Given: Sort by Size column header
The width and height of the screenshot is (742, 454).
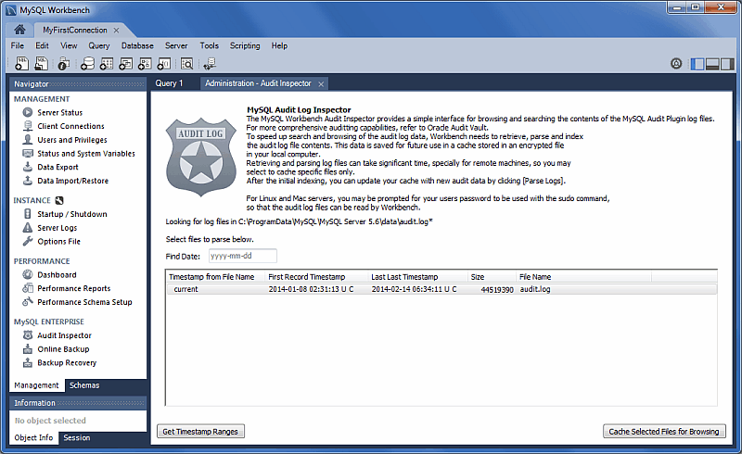Looking at the screenshot, I should coord(492,277).
